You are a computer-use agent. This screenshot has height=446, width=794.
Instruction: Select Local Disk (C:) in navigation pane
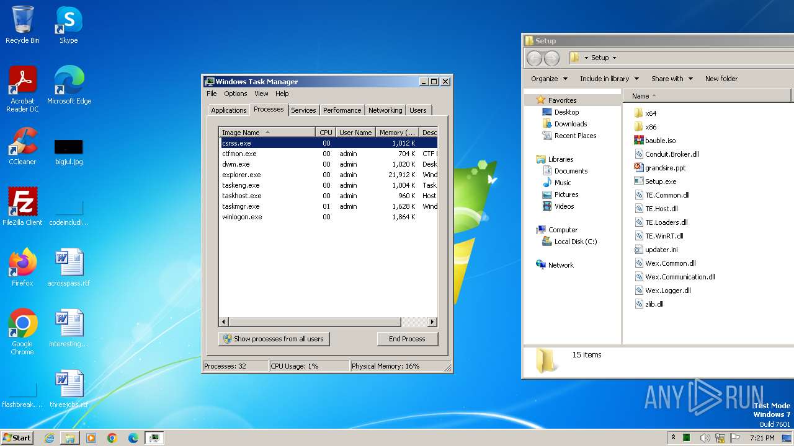coord(576,242)
